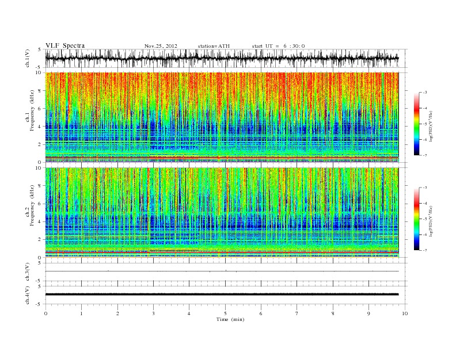Click the time axis tick label "7"
The image size is (456, 352).
(x=297, y=313)
